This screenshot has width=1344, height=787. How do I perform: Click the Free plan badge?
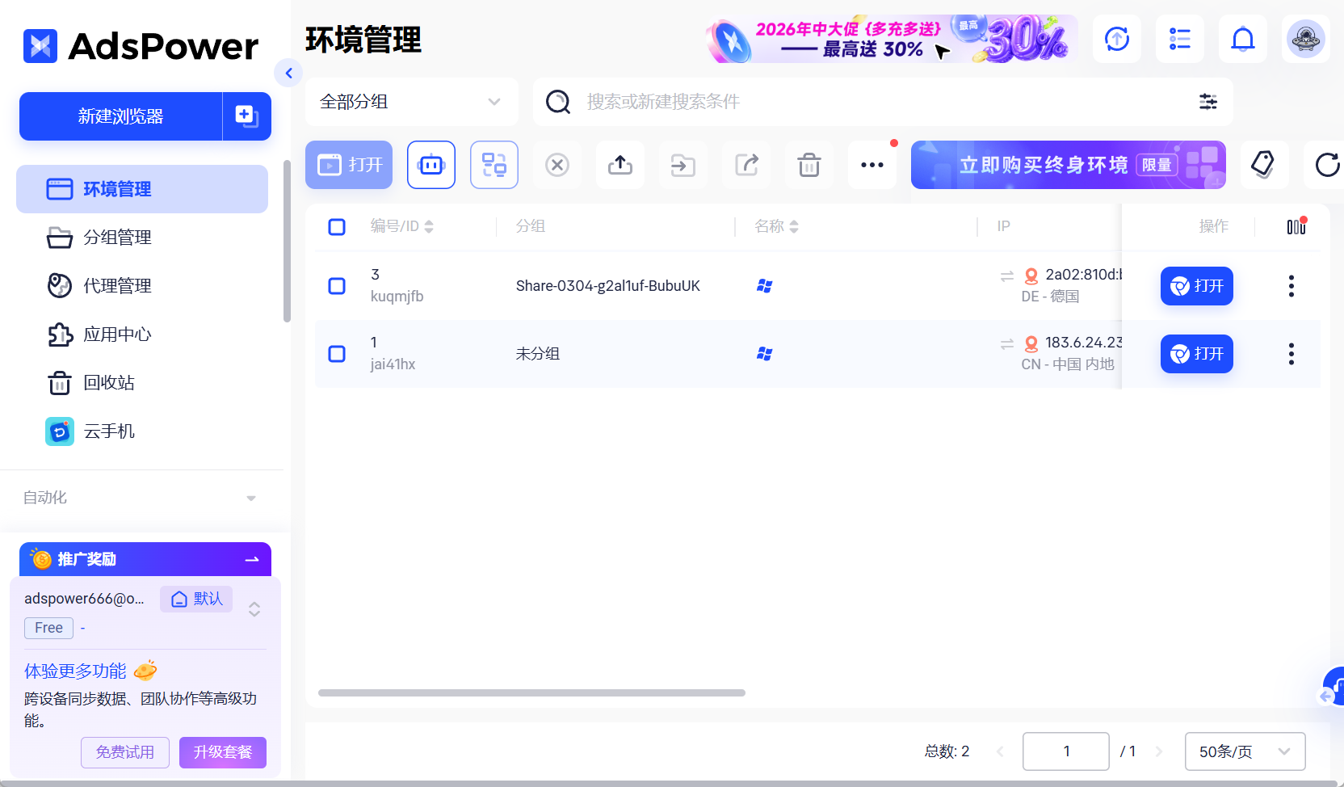48,628
